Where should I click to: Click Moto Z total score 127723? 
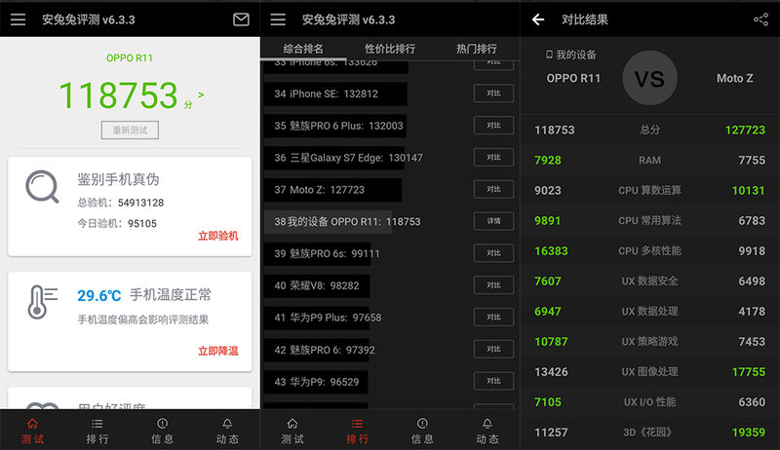(745, 131)
